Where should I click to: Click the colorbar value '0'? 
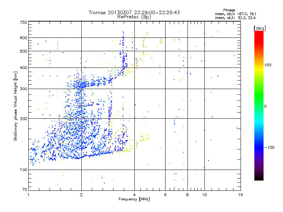[x=265, y=106]
